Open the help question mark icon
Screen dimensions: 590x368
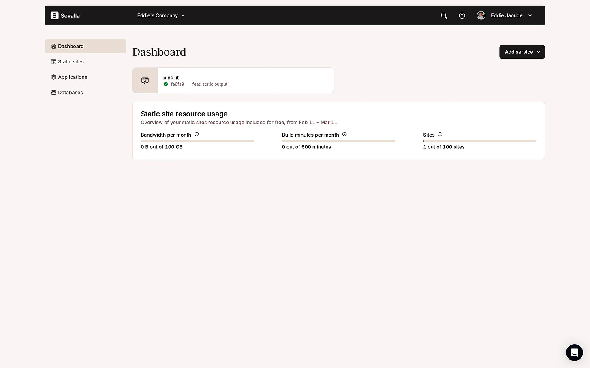pyautogui.click(x=462, y=15)
